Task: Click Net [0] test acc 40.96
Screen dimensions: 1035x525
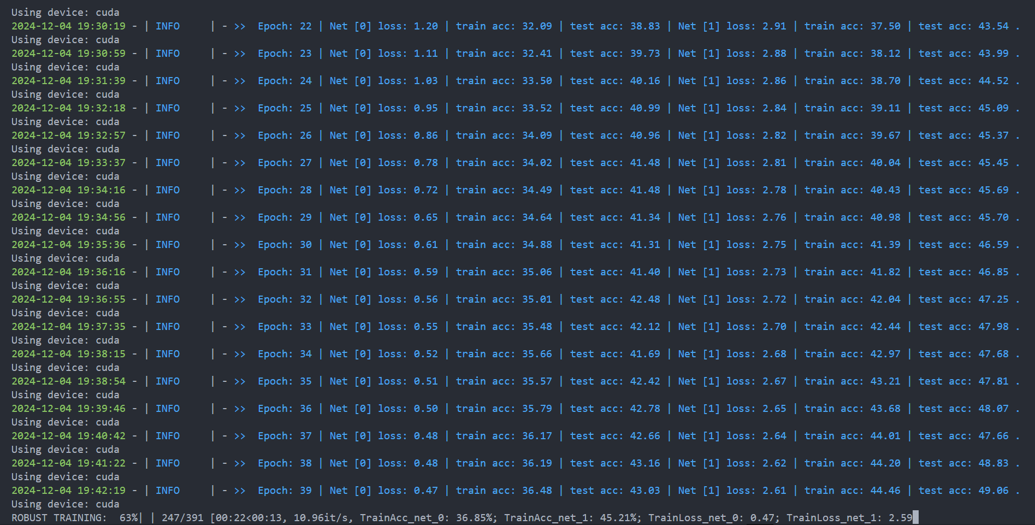Action: click(x=645, y=135)
